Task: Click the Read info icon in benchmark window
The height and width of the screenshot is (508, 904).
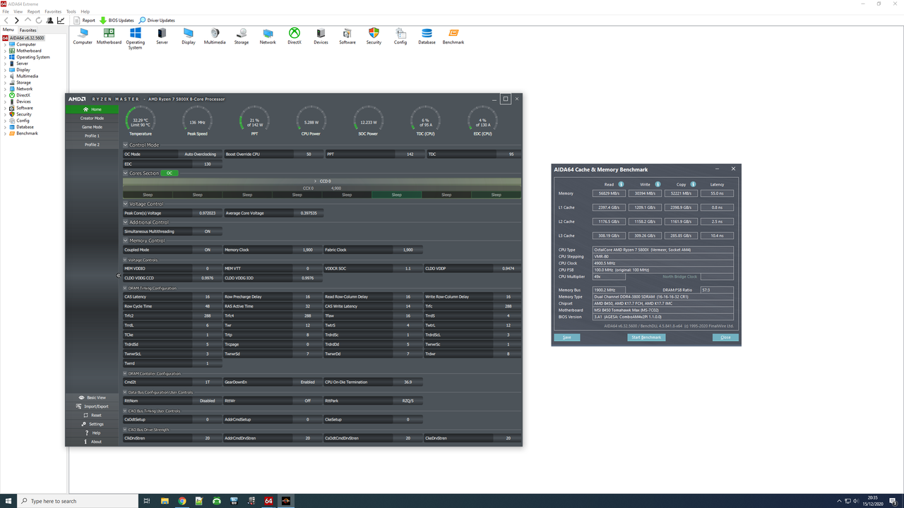Action: 621,184
